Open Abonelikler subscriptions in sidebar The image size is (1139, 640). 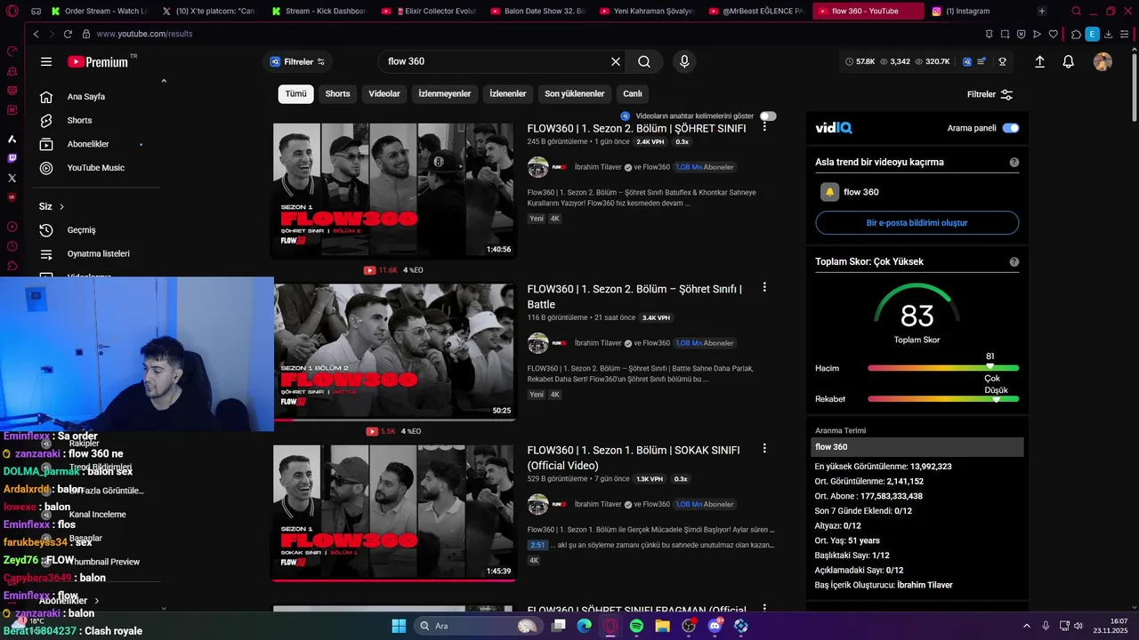[88, 144]
